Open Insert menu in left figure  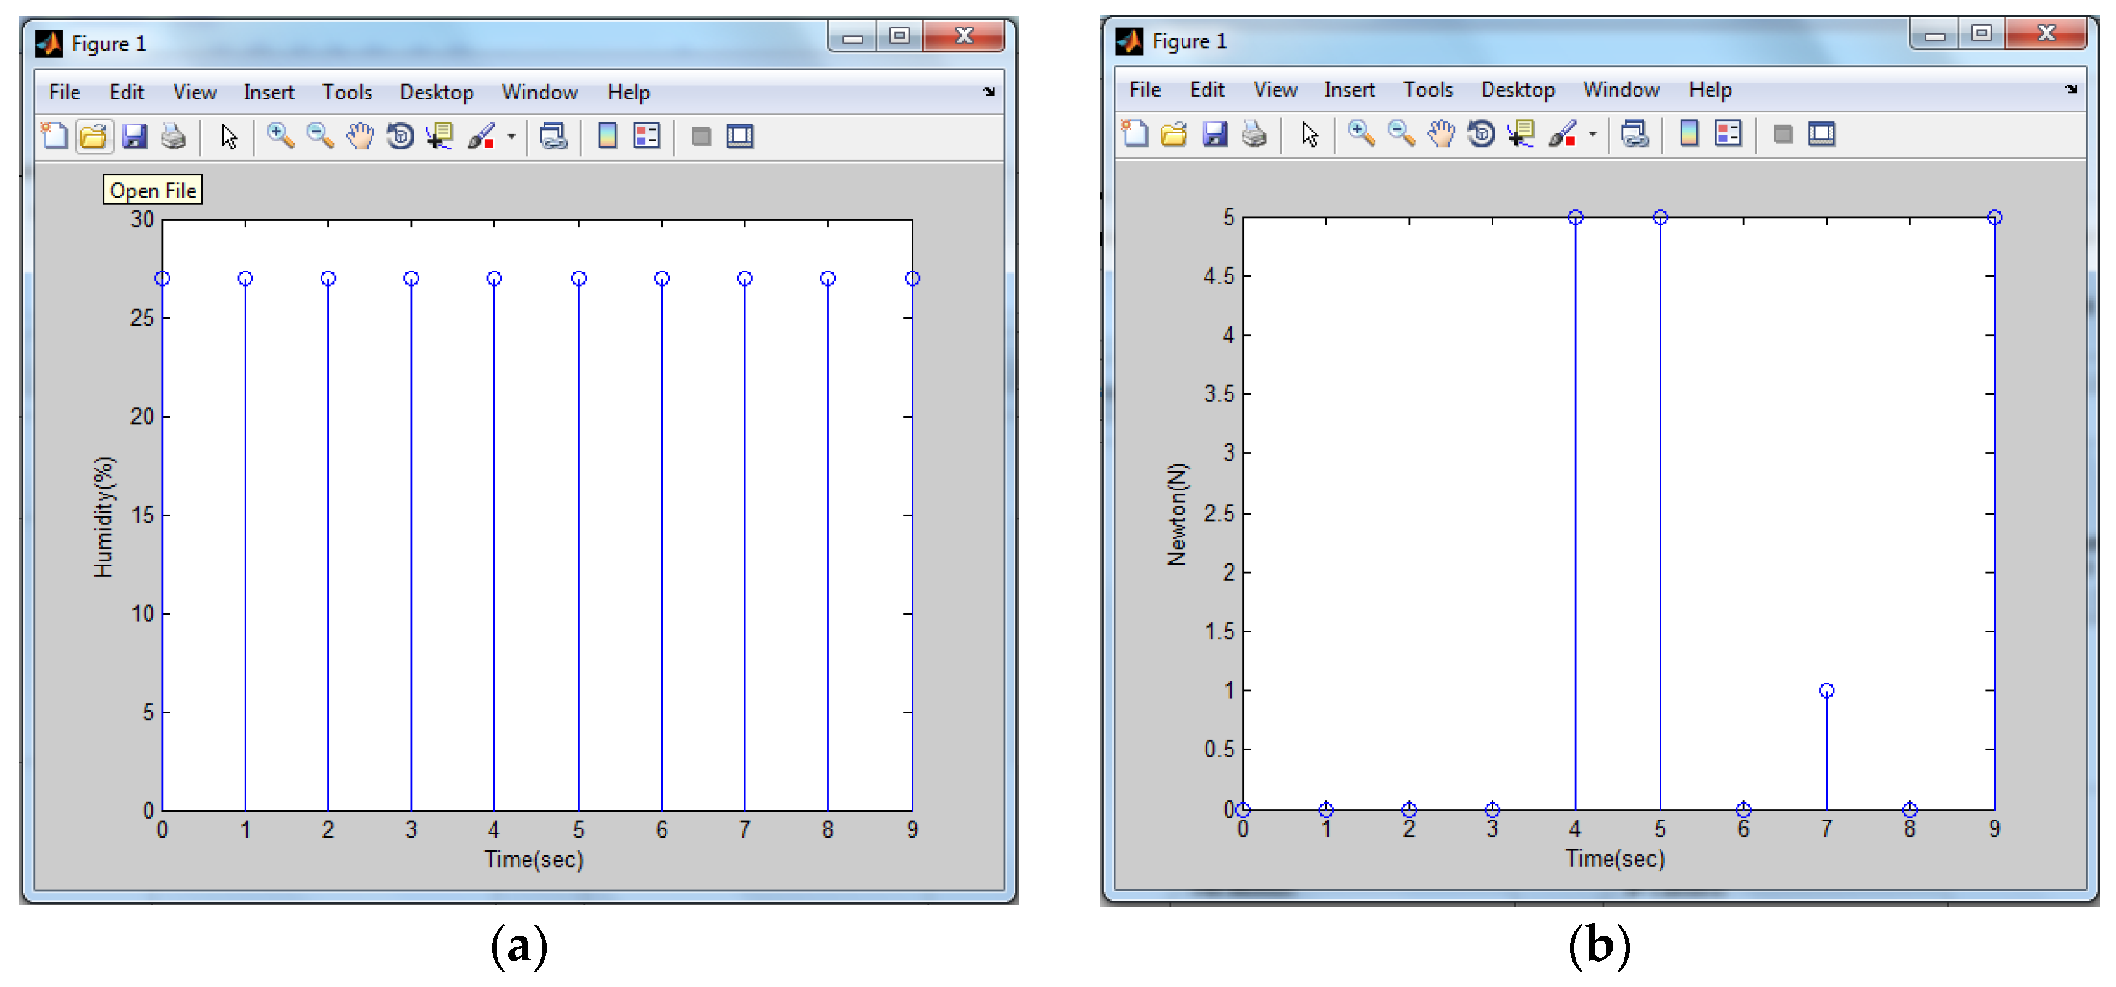pos(268,92)
